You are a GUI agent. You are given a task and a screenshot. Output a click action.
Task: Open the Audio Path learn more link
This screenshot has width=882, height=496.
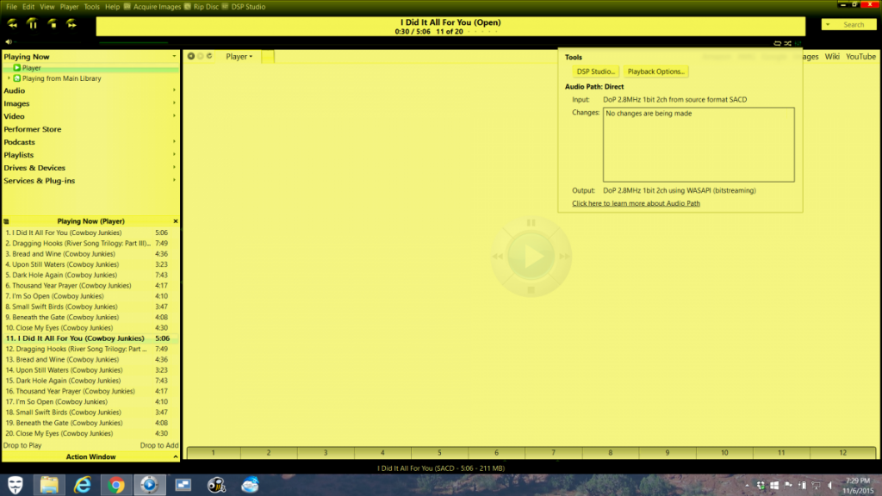(637, 203)
